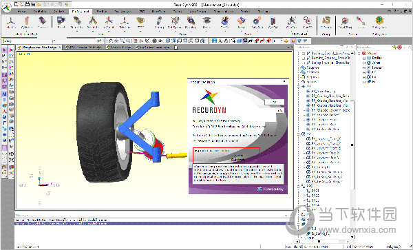Open numeric combo box in view toolbar
This screenshot has width=413, height=250.
tap(278, 41)
